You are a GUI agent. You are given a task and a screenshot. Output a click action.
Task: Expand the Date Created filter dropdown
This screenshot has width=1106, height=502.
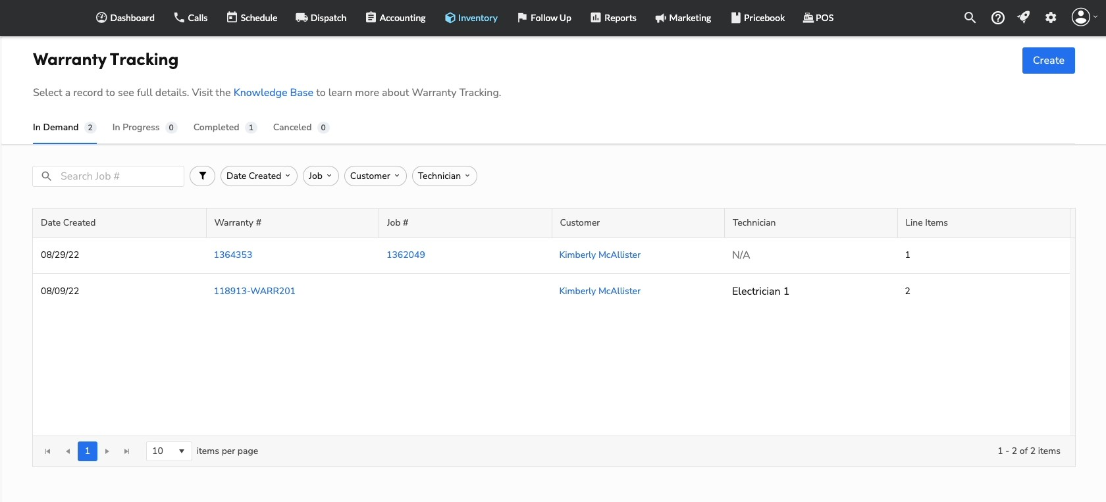click(259, 176)
